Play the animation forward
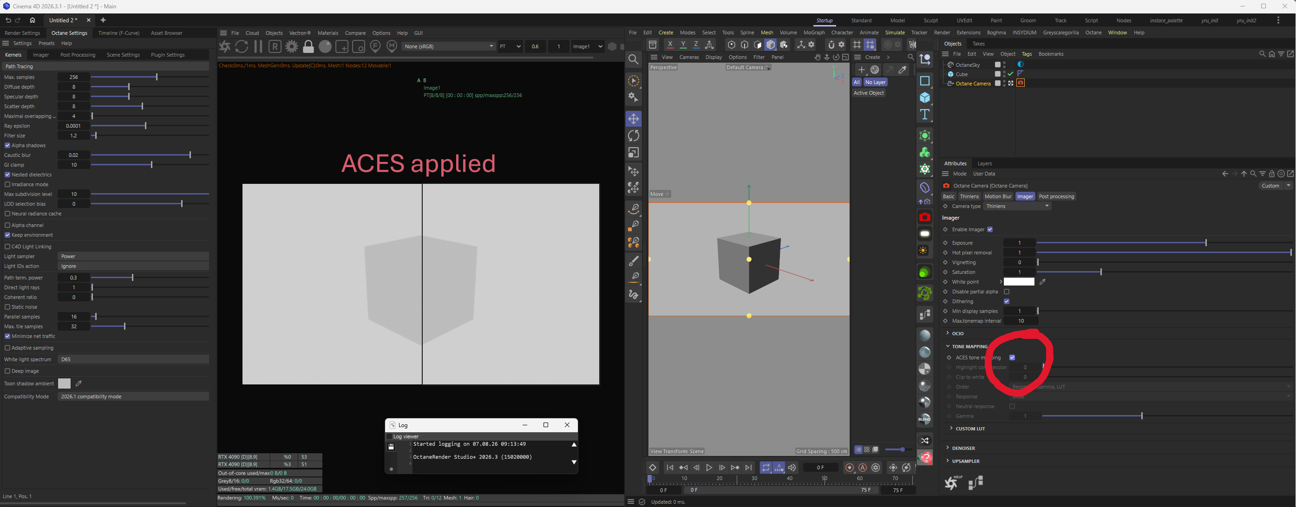Image resolution: width=1296 pixels, height=507 pixels. click(x=709, y=468)
